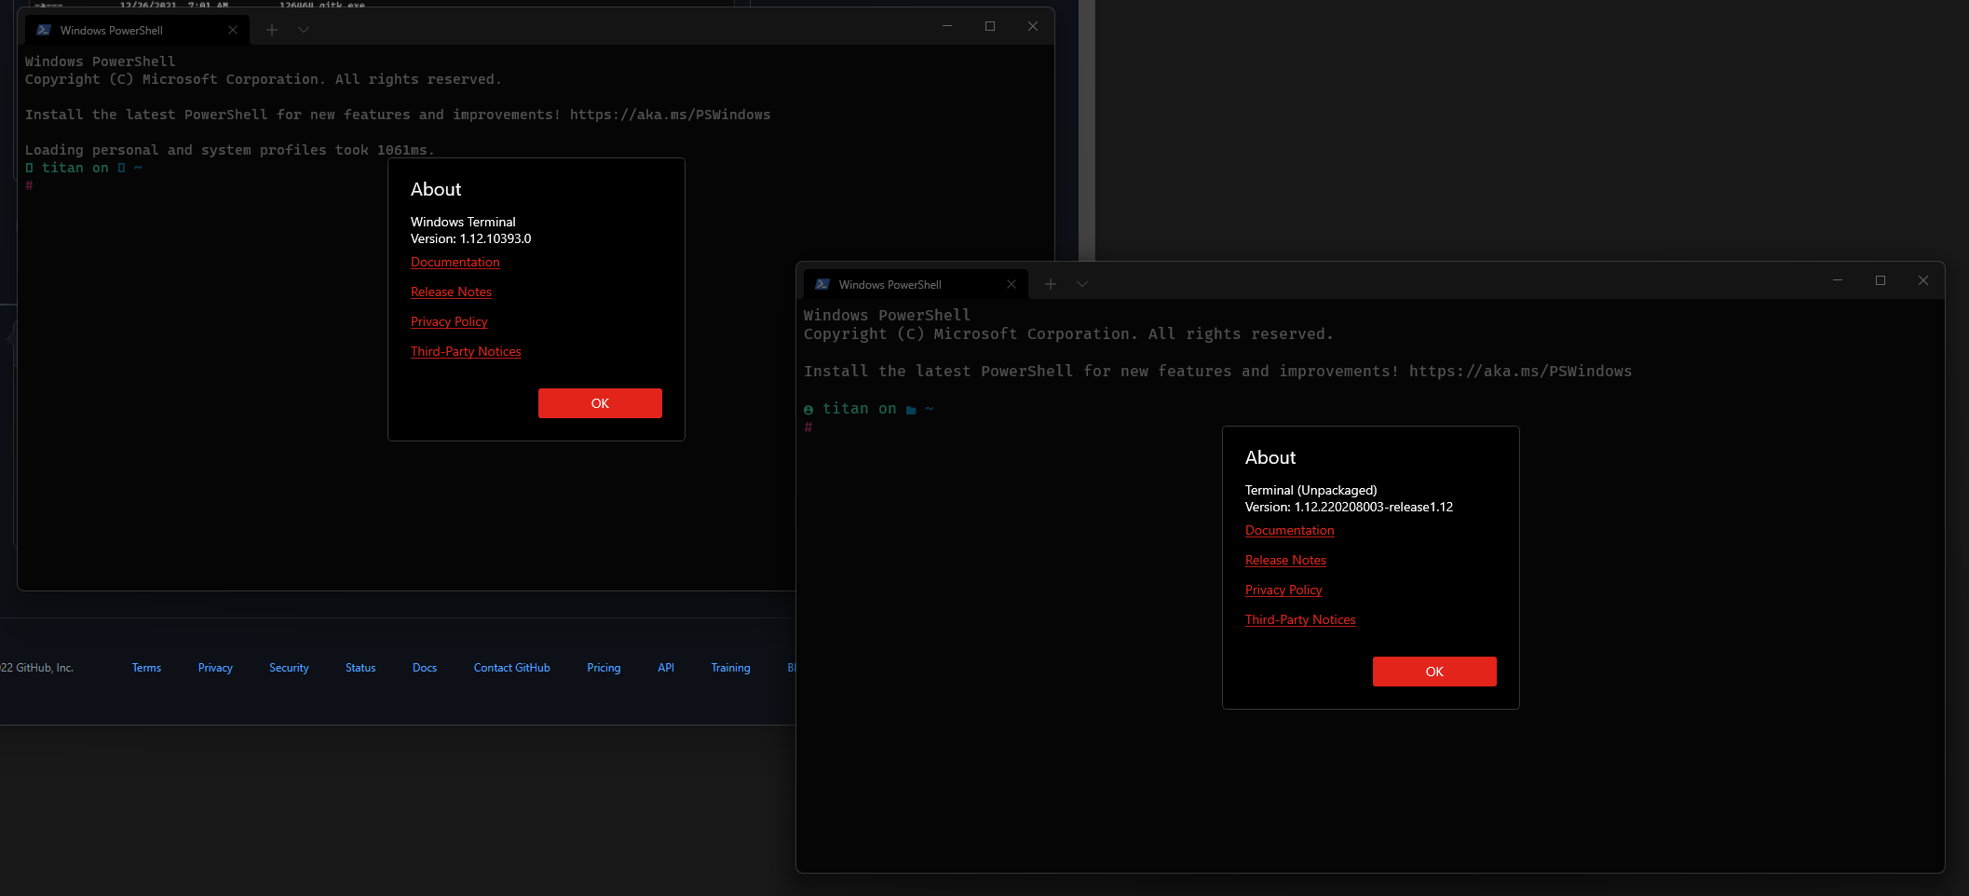Open the Pricing link in the GitHub footer
This screenshot has height=896, width=1969.
tap(604, 667)
